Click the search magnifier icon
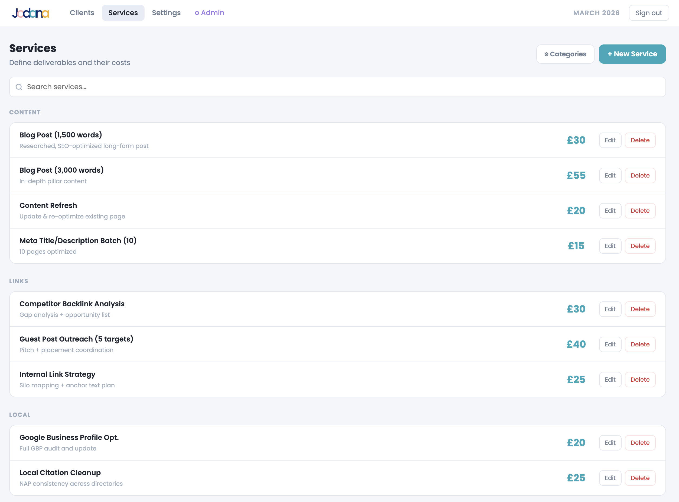Image resolution: width=679 pixels, height=502 pixels. [x=19, y=87]
